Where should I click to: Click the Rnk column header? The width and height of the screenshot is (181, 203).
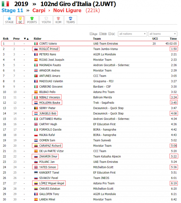(x=6, y=39)
